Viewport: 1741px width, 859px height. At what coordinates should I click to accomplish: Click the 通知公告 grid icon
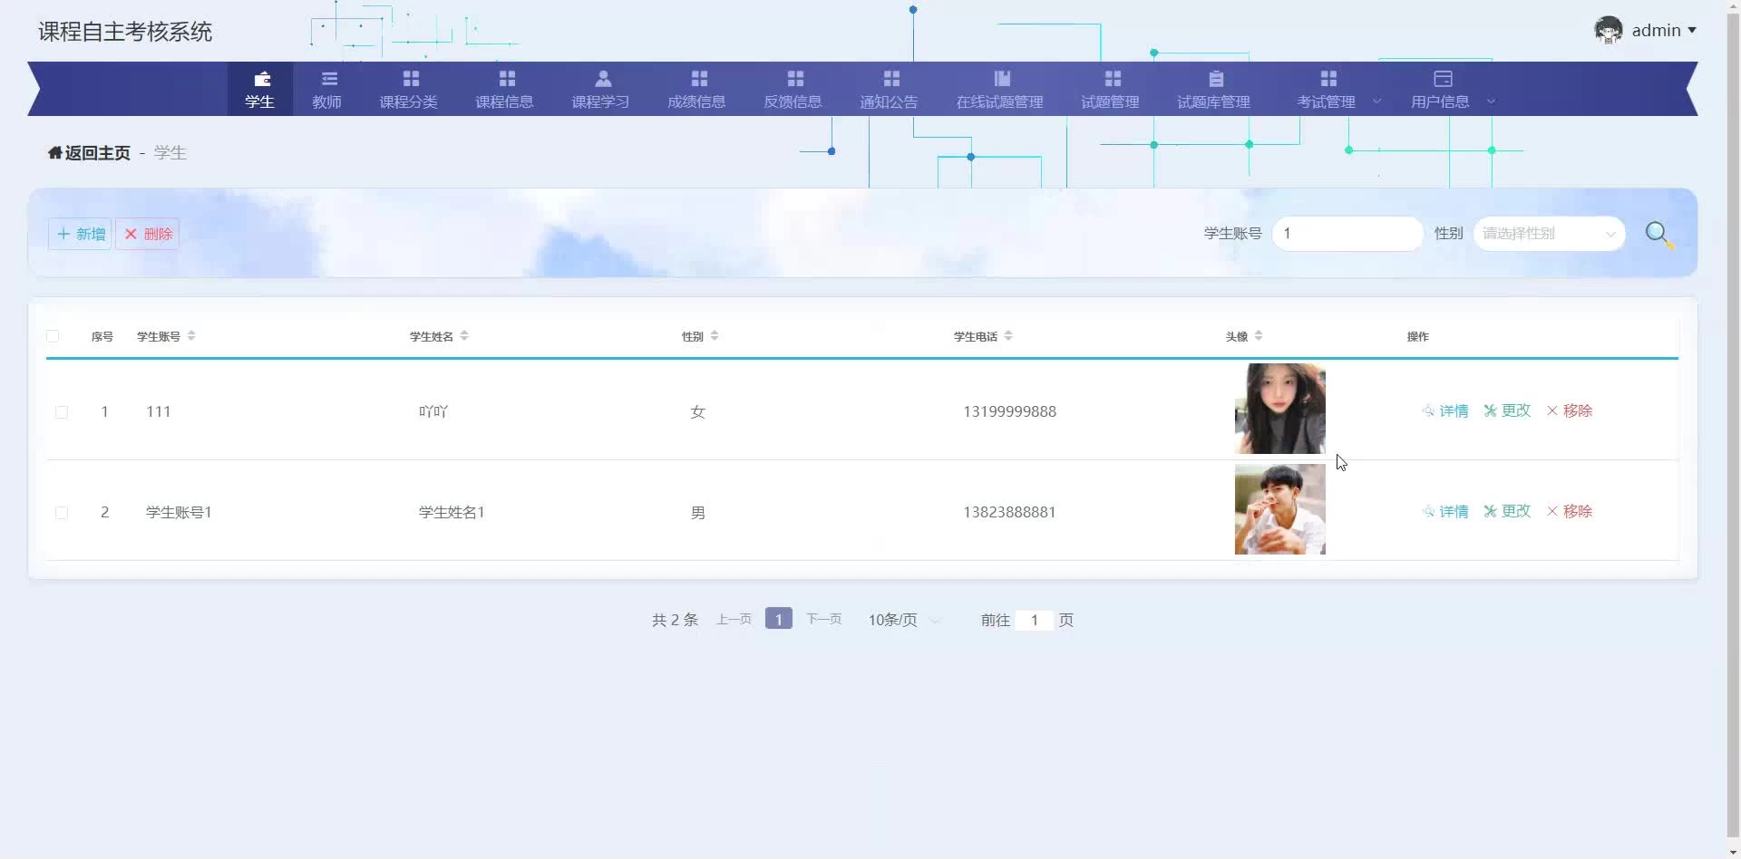pos(891,79)
